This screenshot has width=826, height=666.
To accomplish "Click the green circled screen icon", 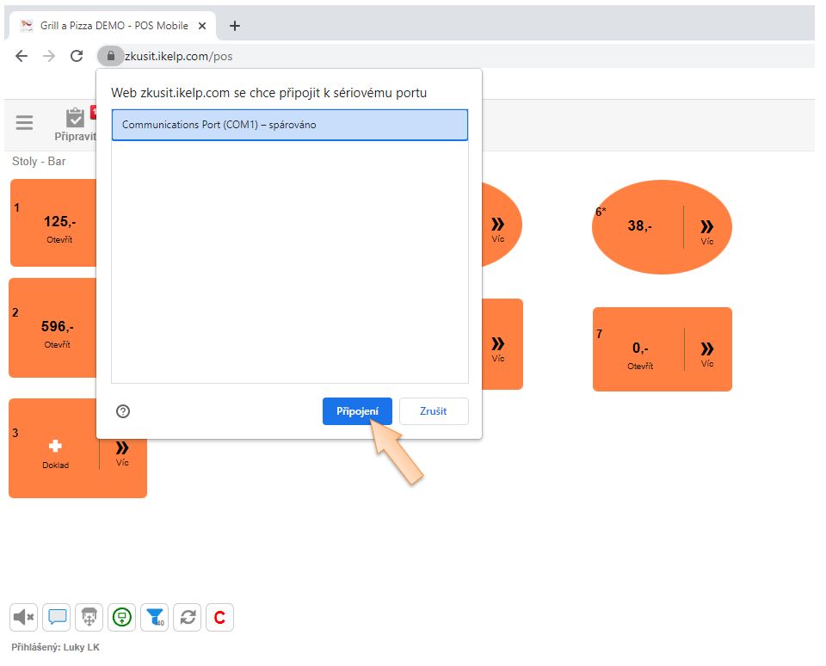I will (122, 617).
